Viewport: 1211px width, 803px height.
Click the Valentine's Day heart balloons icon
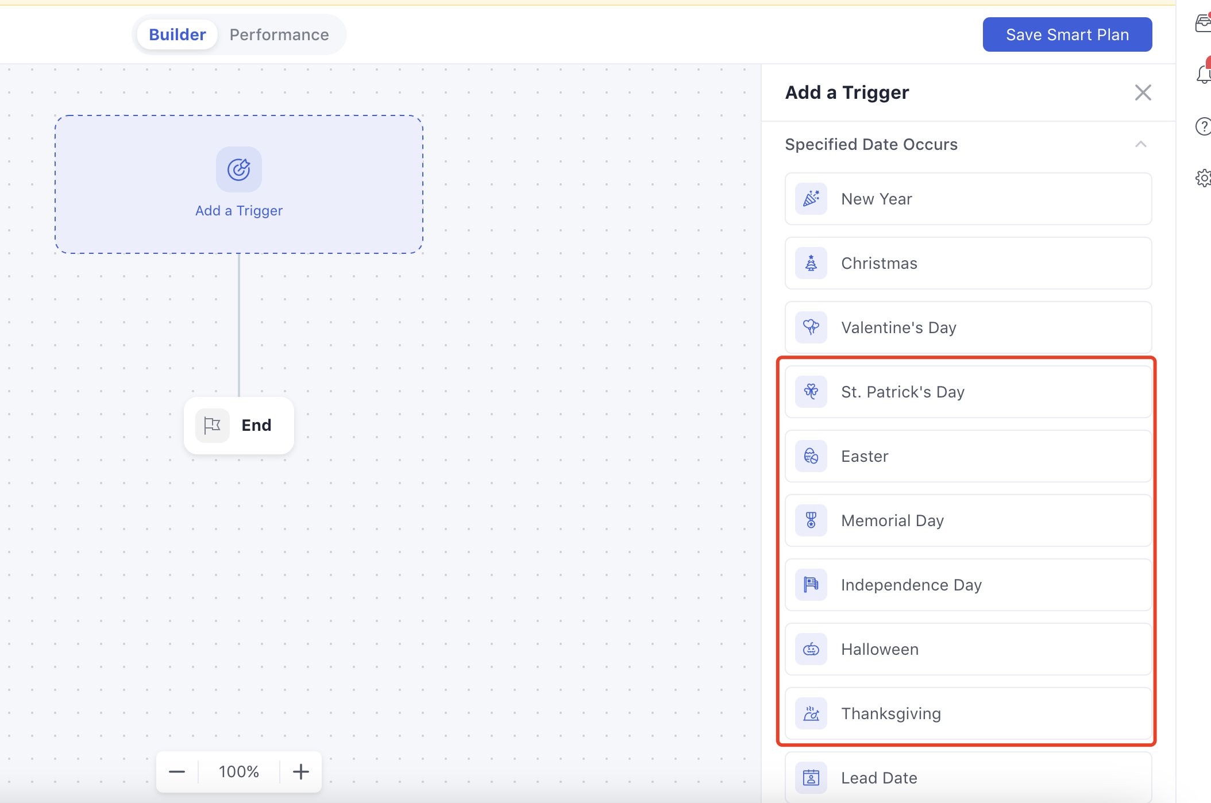tap(811, 327)
